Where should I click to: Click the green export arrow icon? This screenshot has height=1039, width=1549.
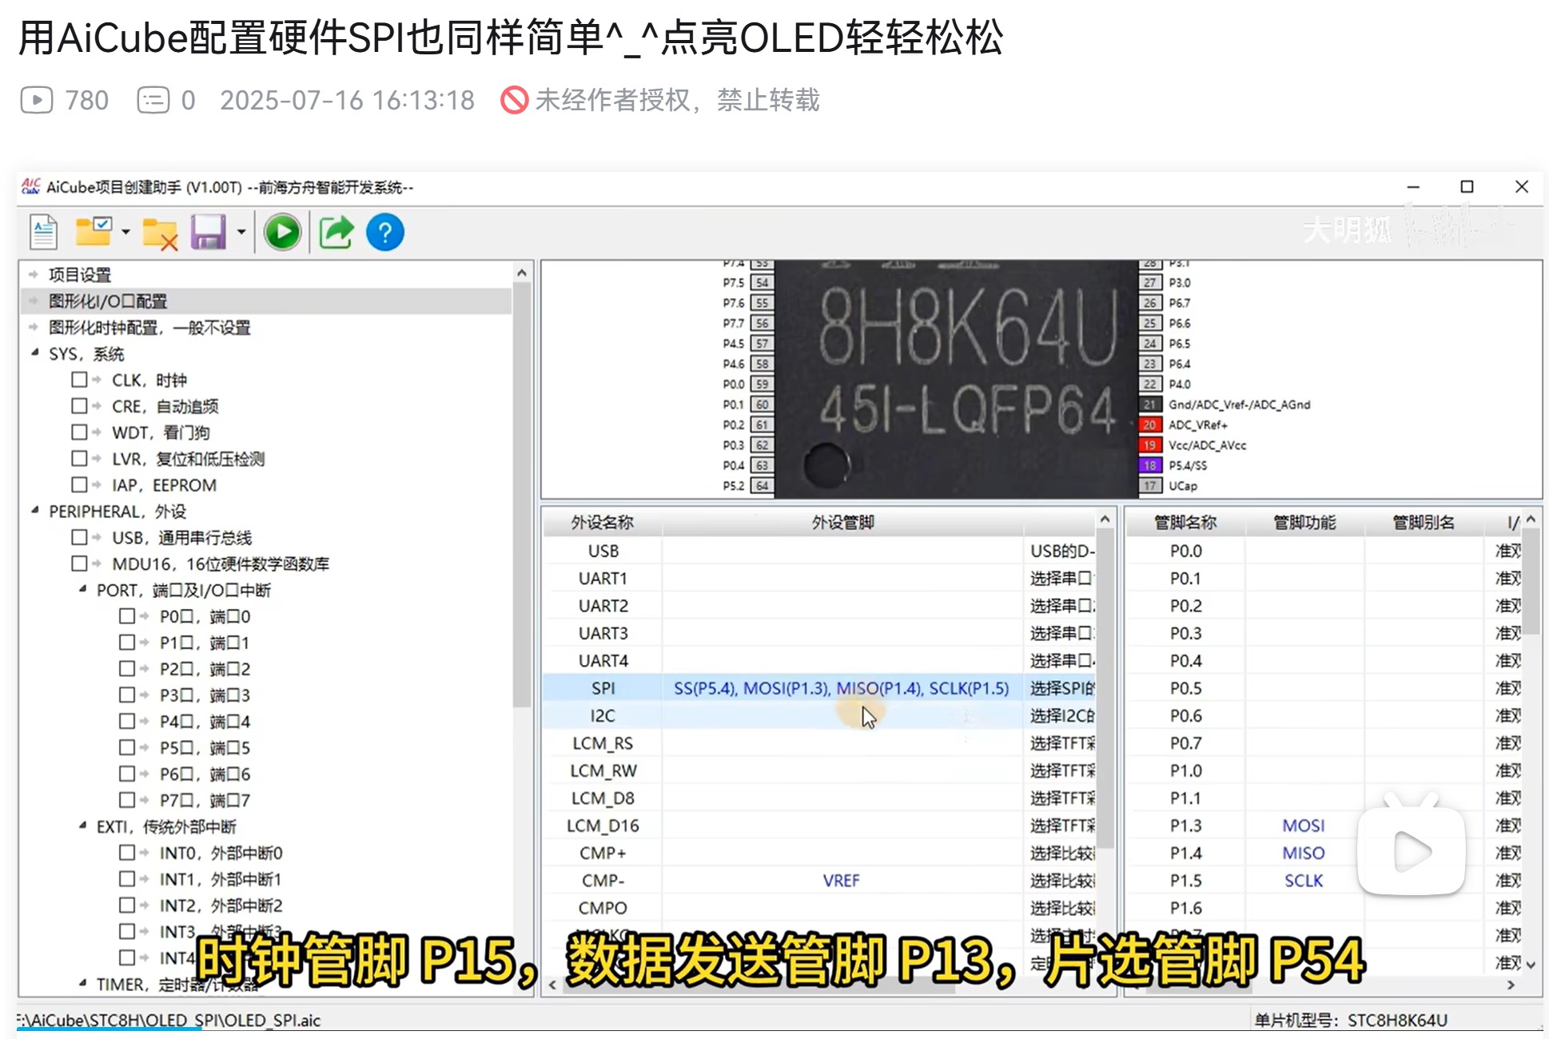[336, 233]
